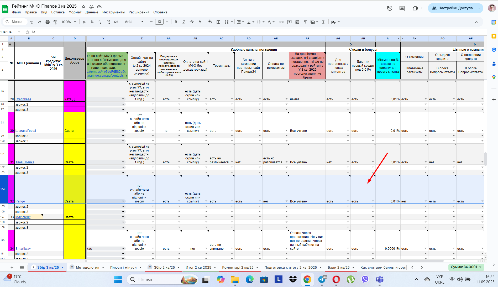Screen dimensions: 498x287
Task: Toggle strikethrough formatting
Action: click(x=192, y=22)
